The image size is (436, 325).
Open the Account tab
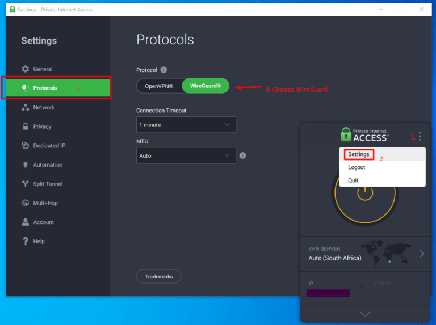58,222
